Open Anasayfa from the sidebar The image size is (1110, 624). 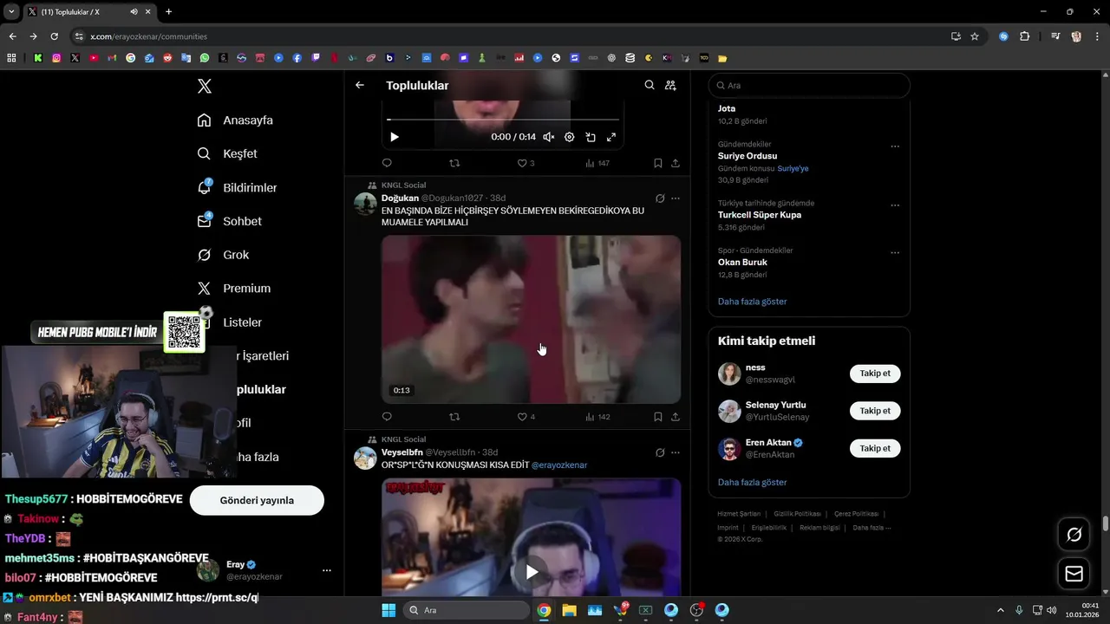tap(235, 120)
